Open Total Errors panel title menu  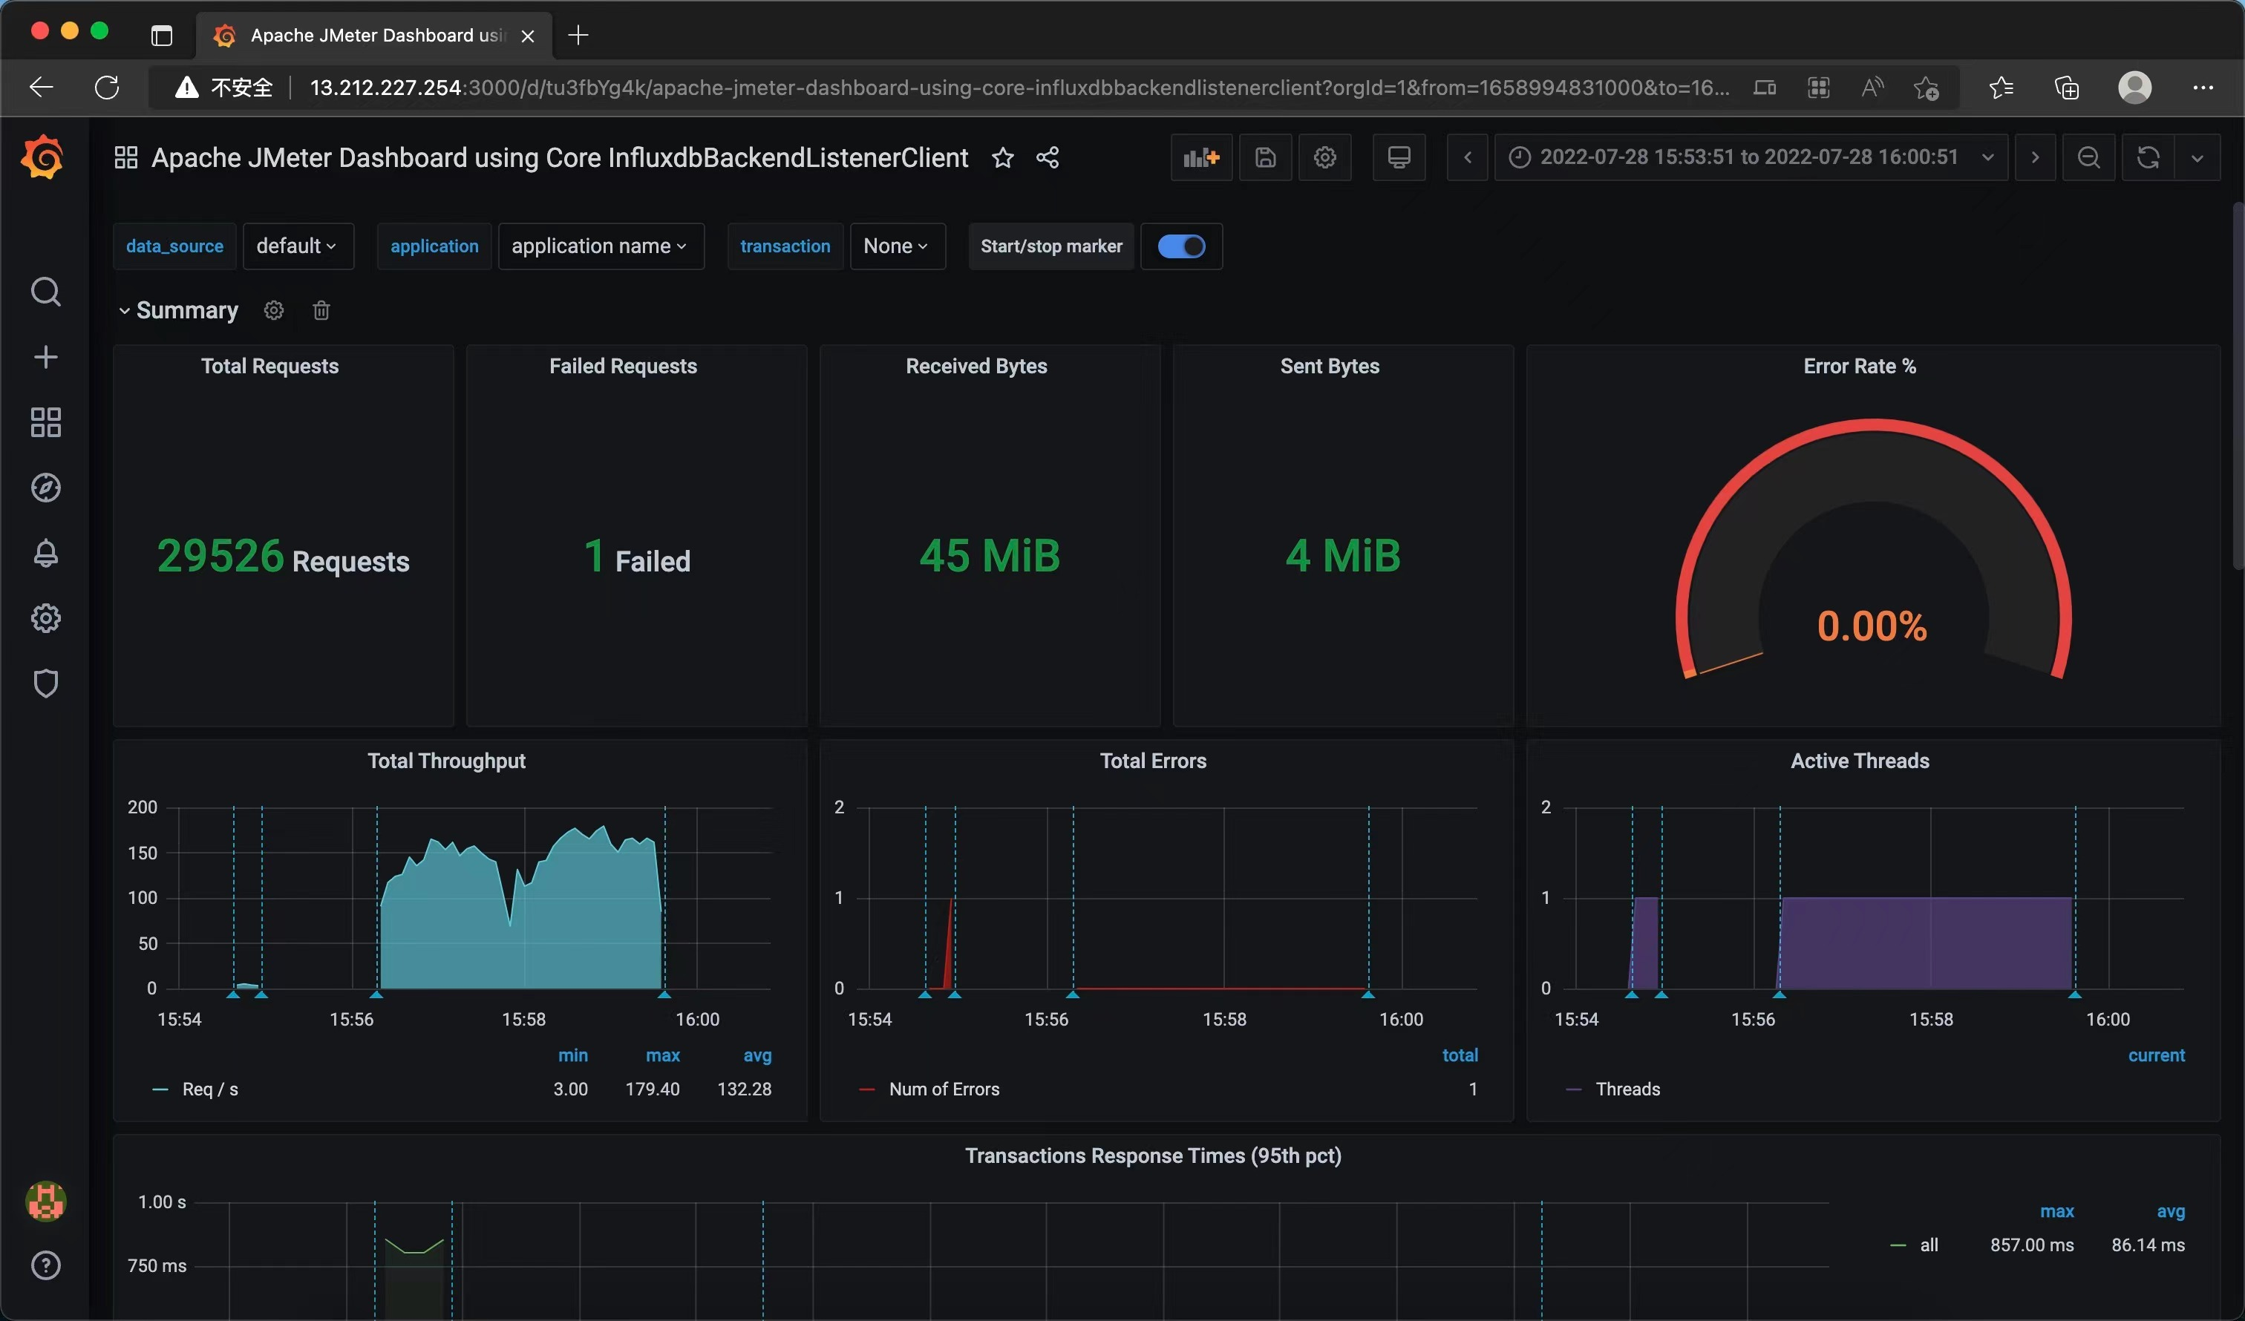pyautogui.click(x=1153, y=761)
